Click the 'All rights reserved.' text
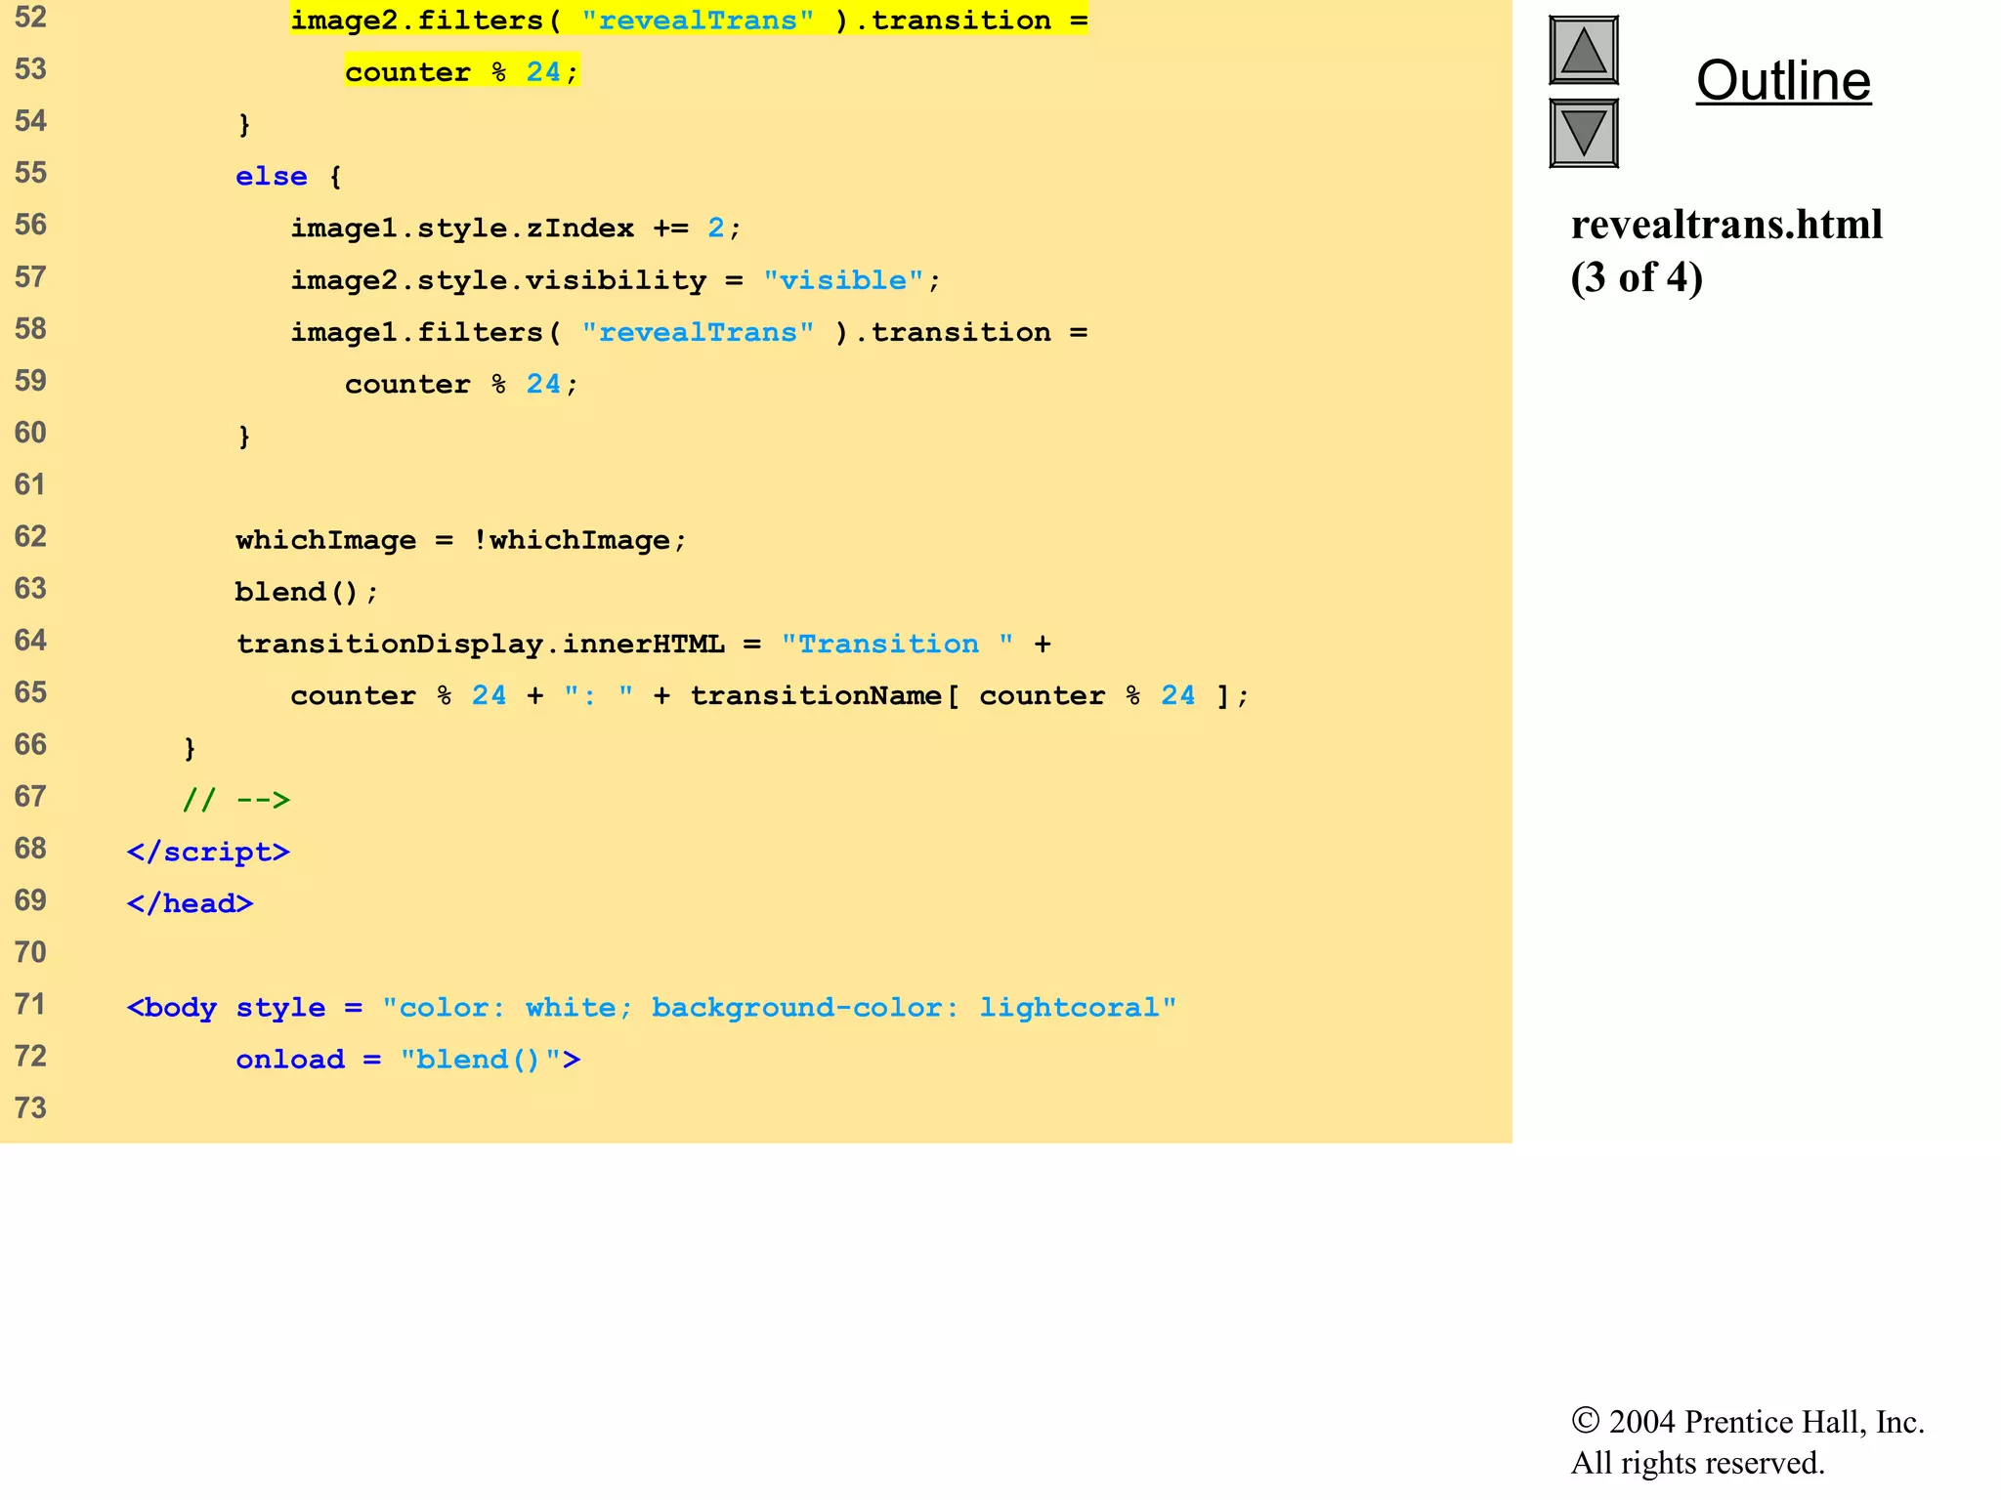Viewport: 2001px width, 1500px height. tap(1697, 1463)
